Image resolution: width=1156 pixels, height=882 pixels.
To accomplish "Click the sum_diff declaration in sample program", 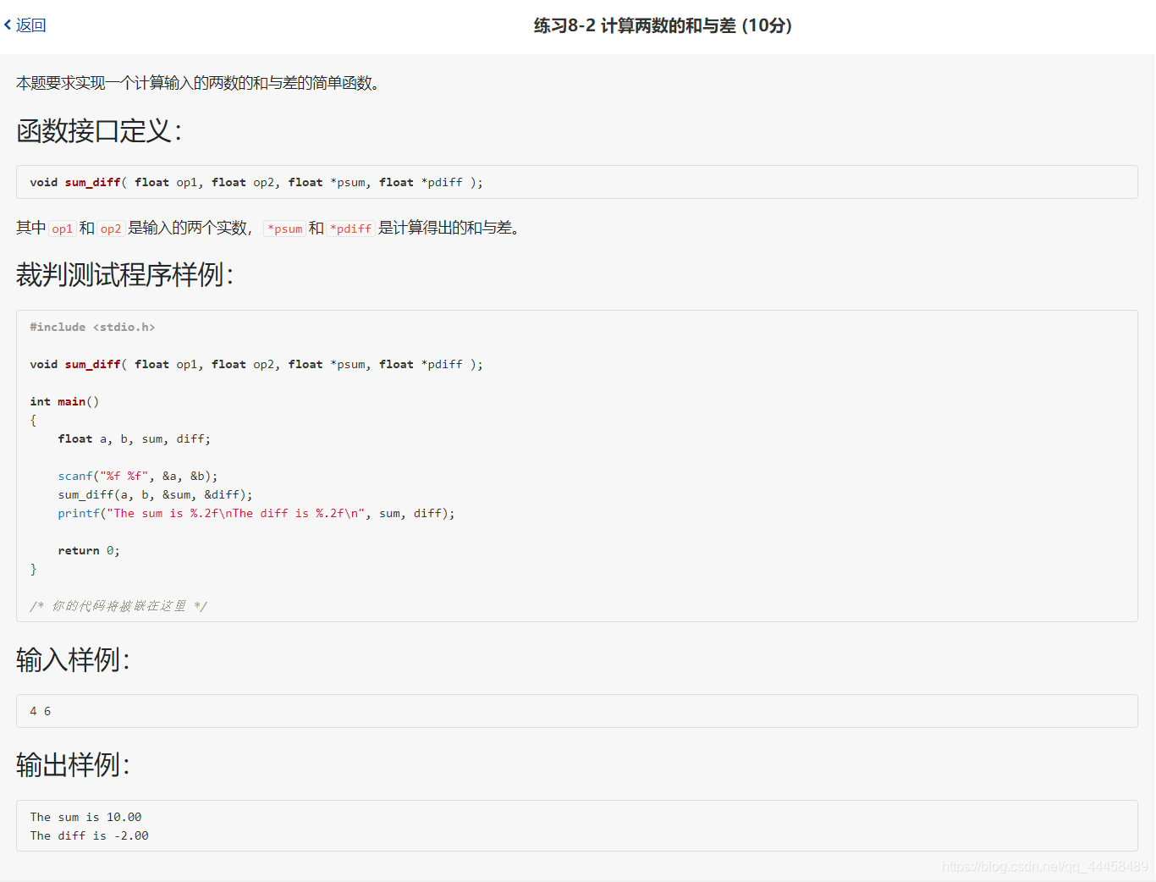I will [x=256, y=364].
